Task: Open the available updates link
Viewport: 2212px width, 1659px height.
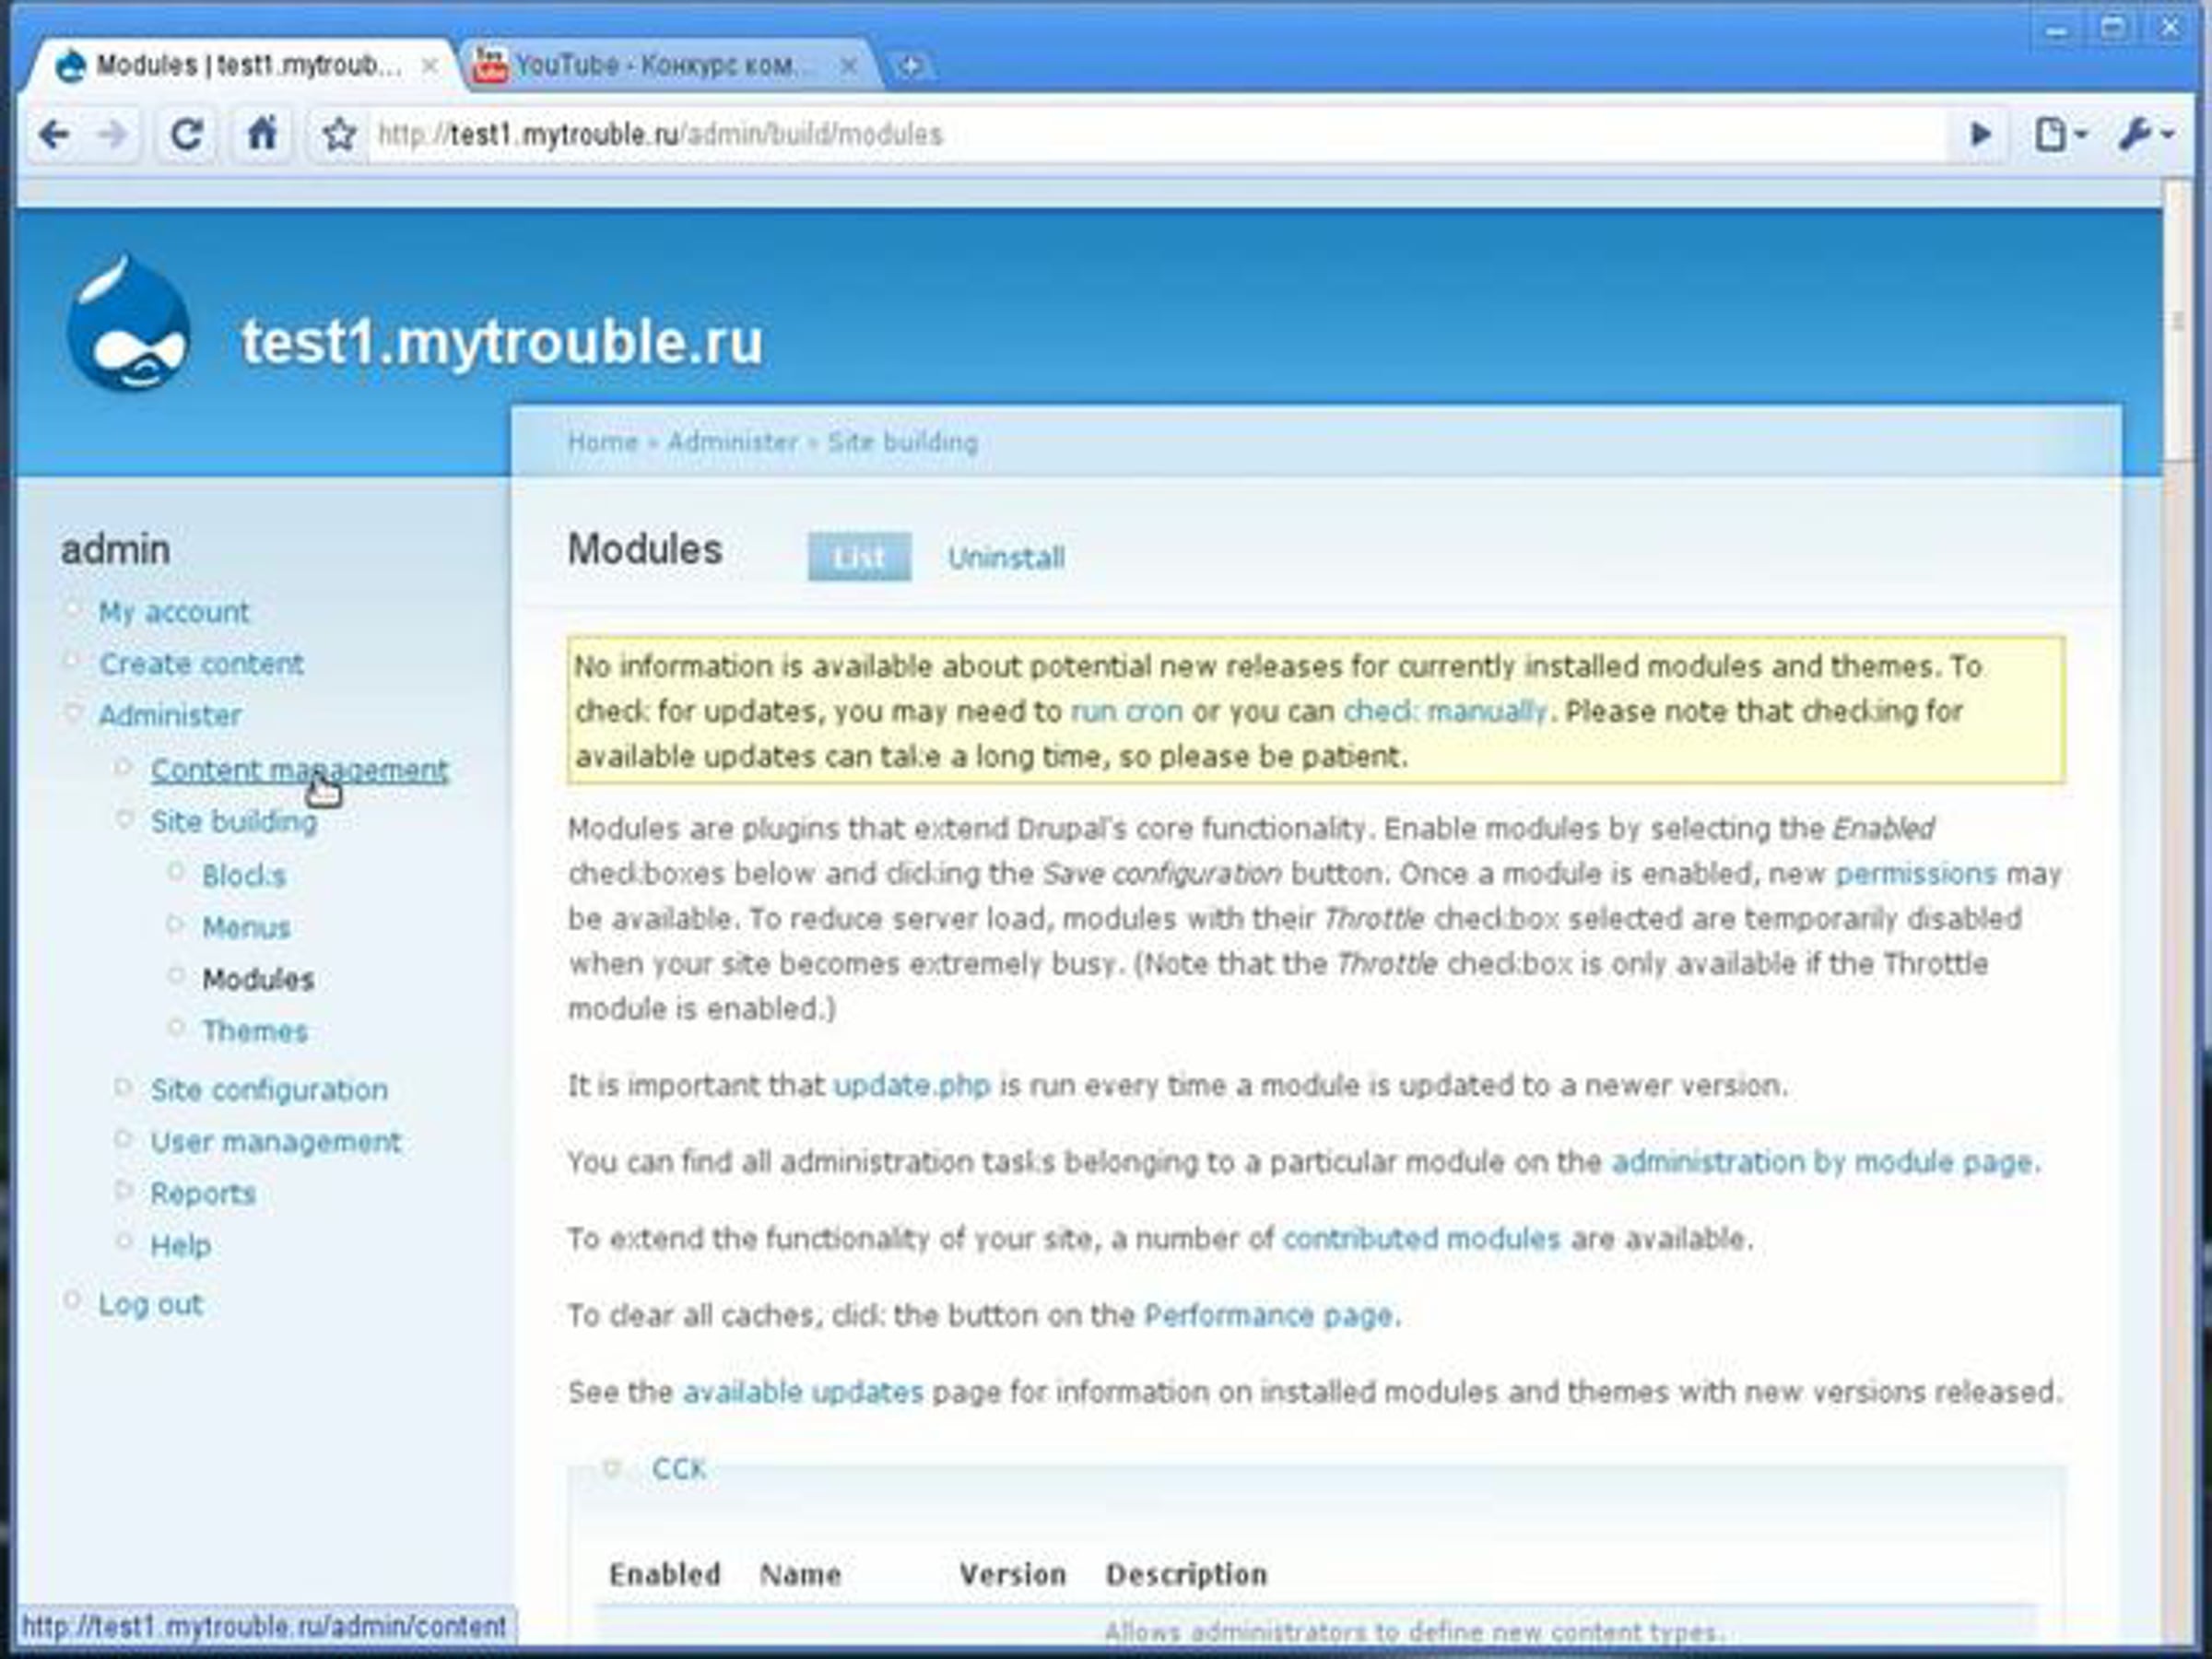Action: [x=802, y=1392]
